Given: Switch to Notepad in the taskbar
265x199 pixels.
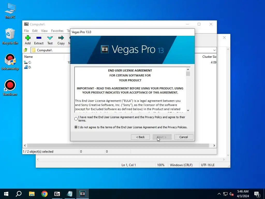Looking at the screenshot, I should tap(70, 194).
